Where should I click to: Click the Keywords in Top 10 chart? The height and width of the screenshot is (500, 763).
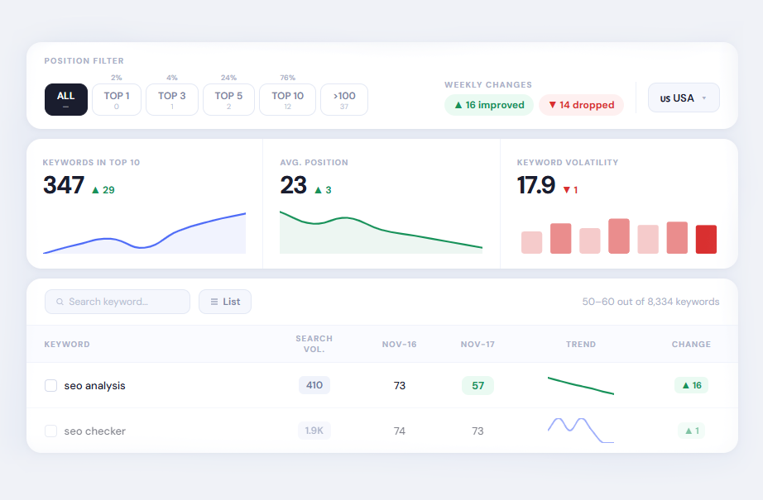tap(145, 233)
